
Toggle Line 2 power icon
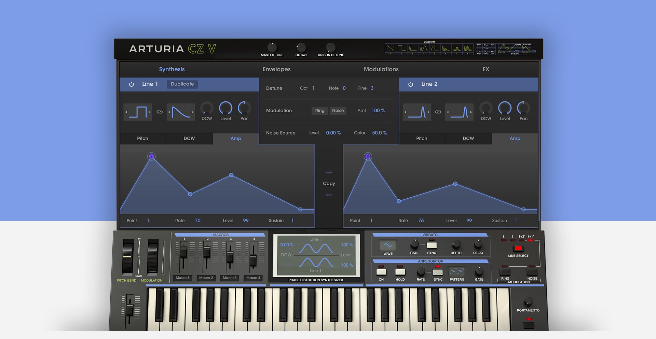(x=411, y=84)
